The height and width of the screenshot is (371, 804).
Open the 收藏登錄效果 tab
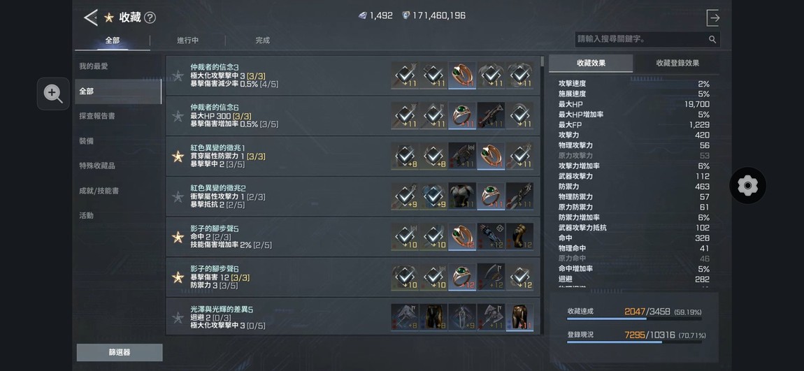[677, 63]
